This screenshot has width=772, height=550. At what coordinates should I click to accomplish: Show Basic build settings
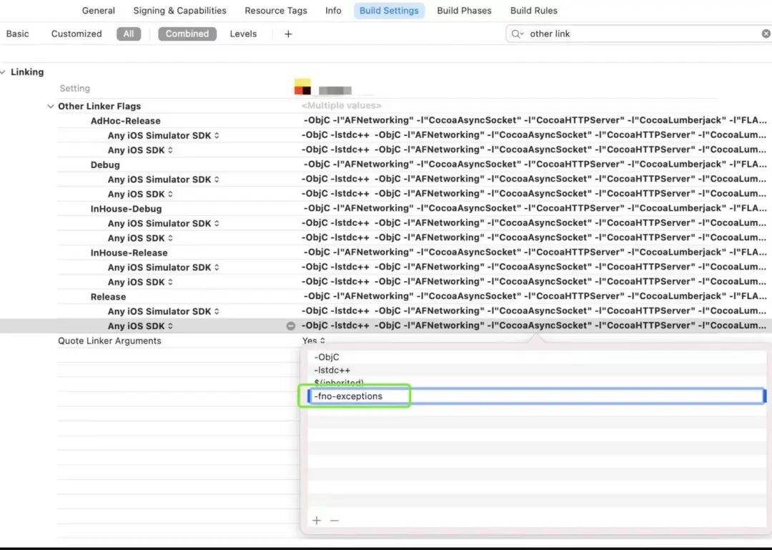pos(17,34)
